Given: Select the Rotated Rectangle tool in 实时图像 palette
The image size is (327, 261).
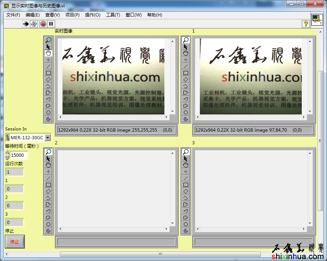Looking at the screenshot, I should (48, 79).
